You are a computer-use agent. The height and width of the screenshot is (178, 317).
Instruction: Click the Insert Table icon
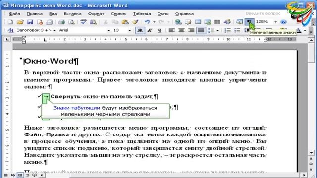(x=198, y=22)
